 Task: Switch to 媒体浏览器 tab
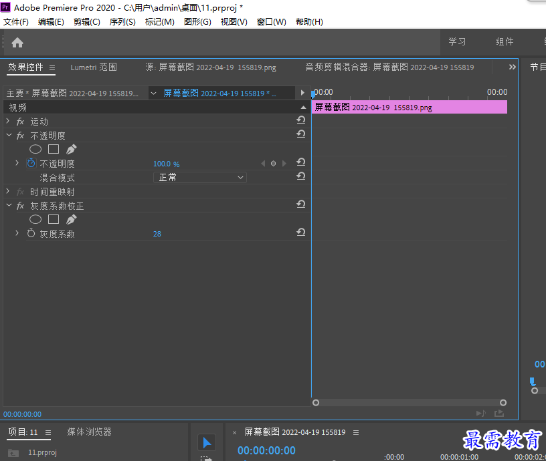pyautogui.click(x=89, y=432)
